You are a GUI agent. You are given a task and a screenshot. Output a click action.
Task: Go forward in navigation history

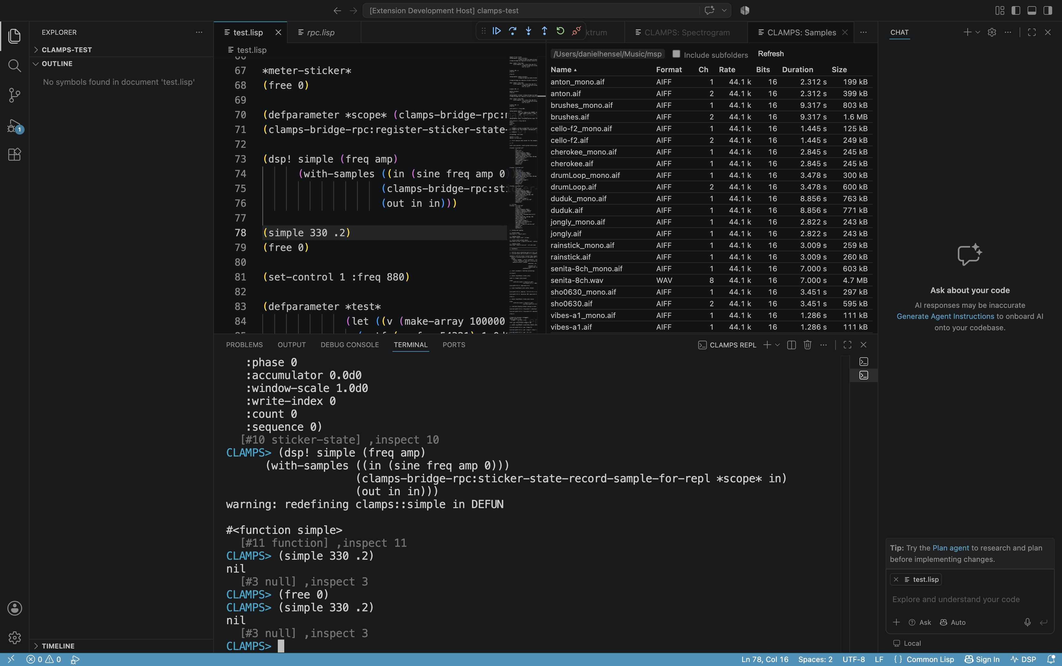(x=353, y=10)
